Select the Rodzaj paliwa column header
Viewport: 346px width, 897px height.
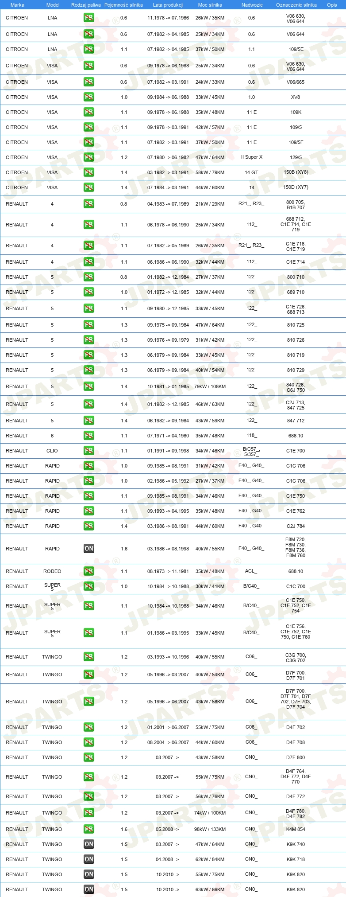tap(86, 5)
